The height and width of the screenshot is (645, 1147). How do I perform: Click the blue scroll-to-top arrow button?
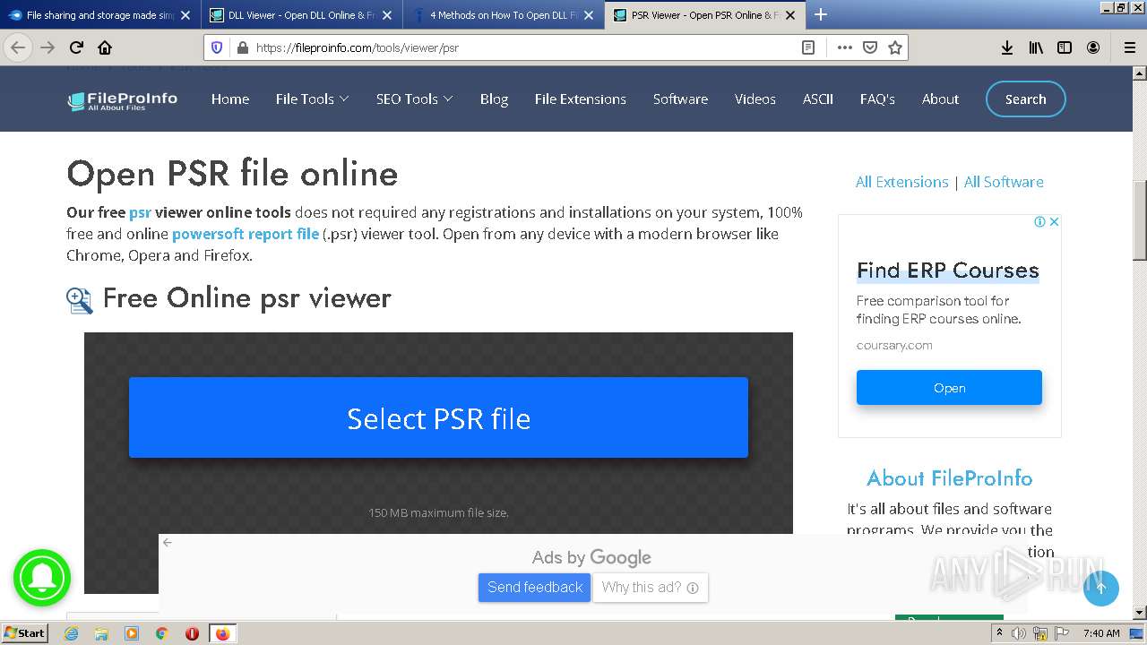click(x=1100, y=588)
